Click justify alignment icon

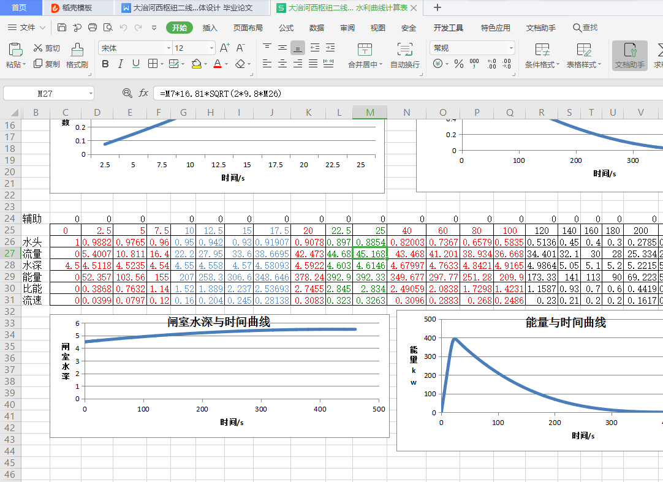(313, 64)
